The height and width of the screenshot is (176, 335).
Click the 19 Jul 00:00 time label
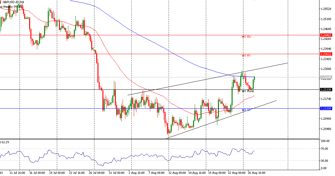[57, 173]
